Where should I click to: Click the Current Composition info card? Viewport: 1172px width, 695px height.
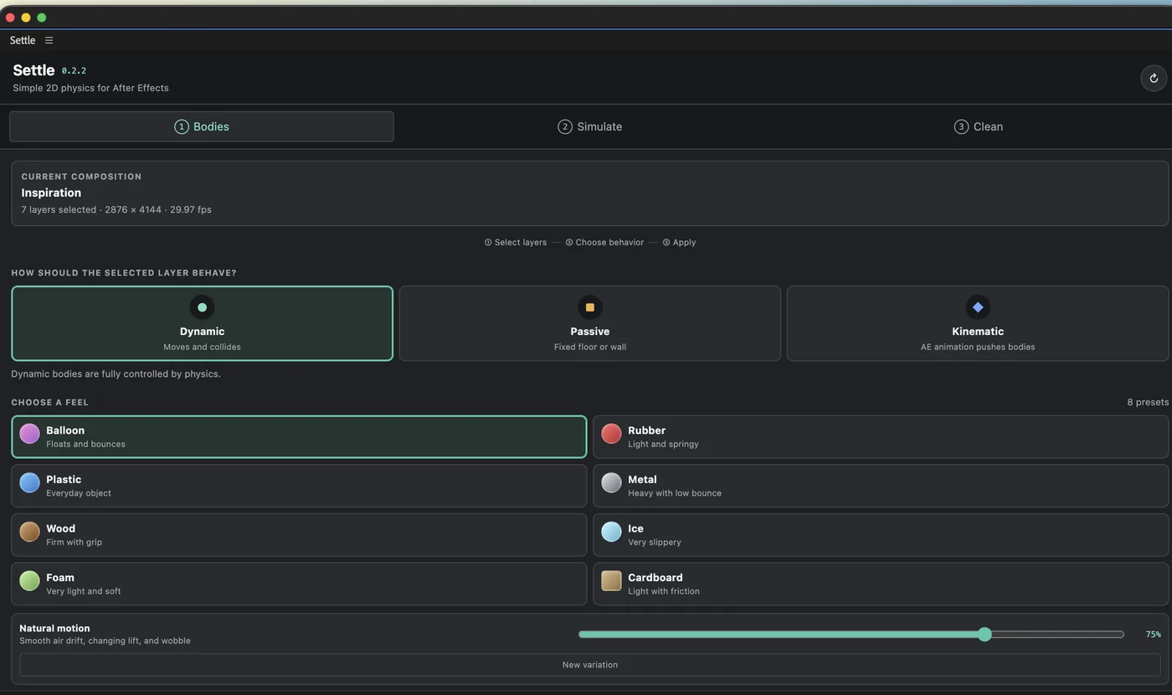[x=590, y=193]
